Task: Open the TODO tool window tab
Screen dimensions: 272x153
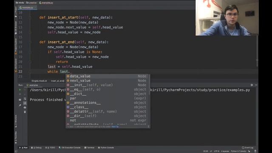Action: point(50,147)
